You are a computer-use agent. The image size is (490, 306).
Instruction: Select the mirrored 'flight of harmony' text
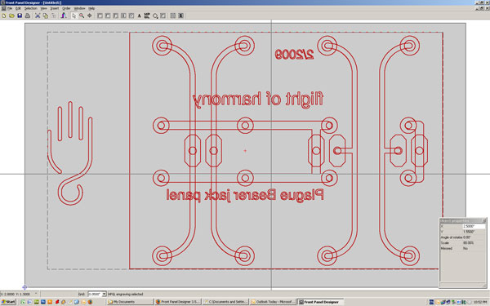[258, 100]
